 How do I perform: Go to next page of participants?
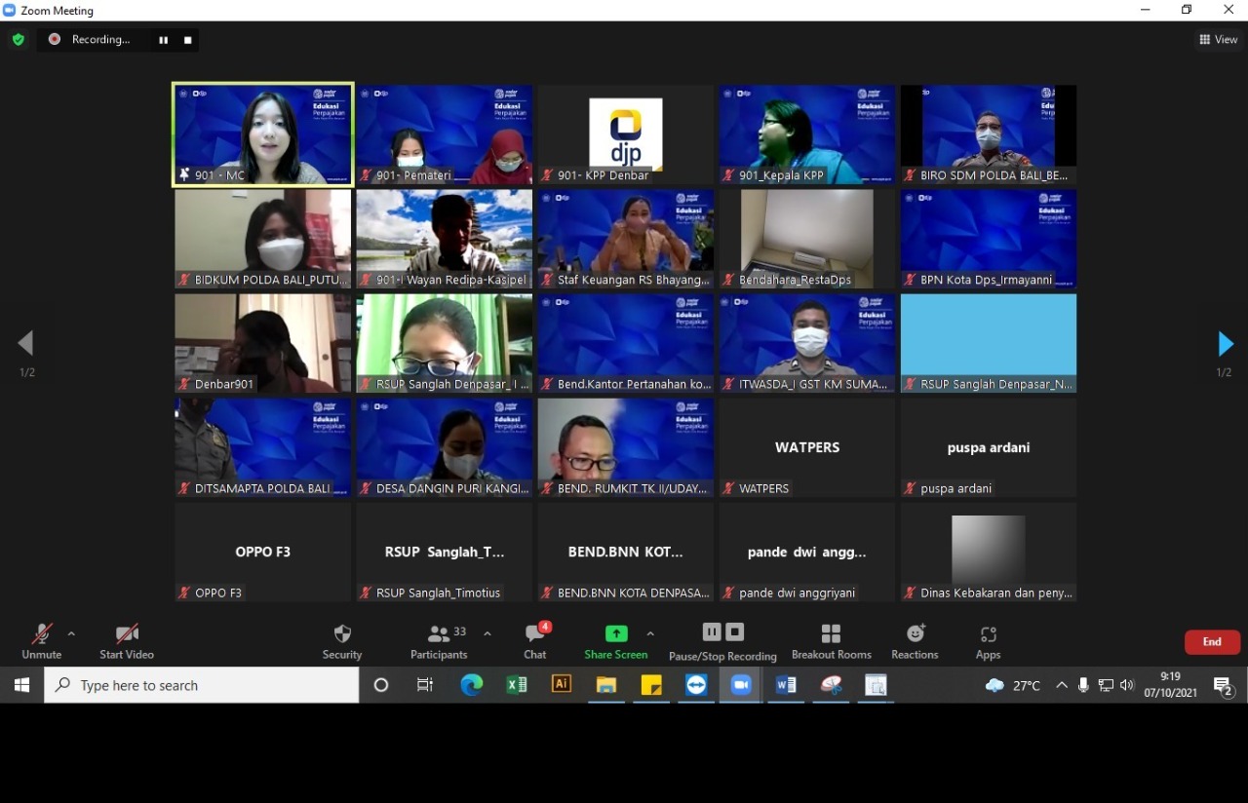[x=1226, y=344]
